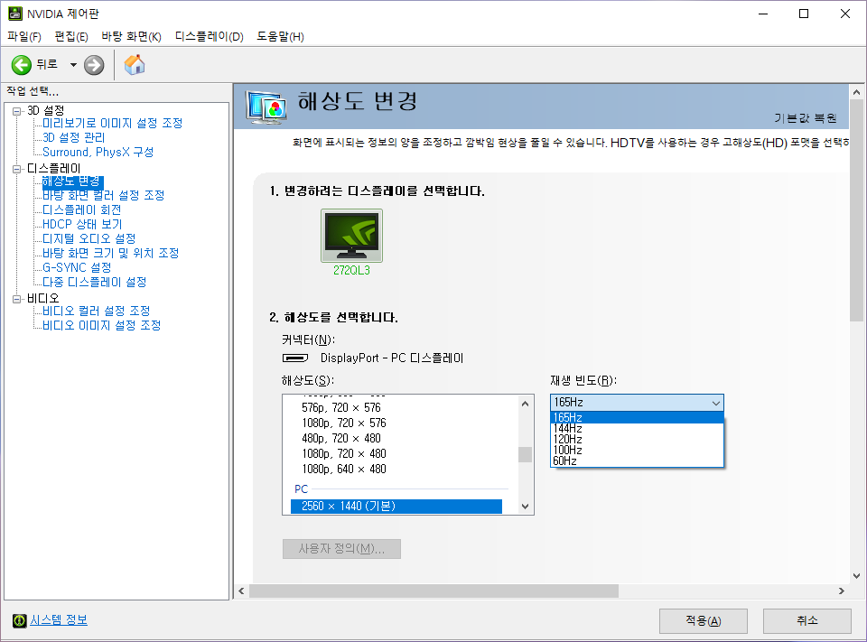This screenshot has width=867, height=642.
Task: Select 60Hz refresh rate
Action: pyautogui.click(x=637, y=461)
